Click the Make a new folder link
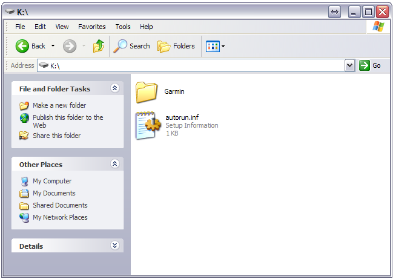Viewport: 393px width, 279px height. [x=59, y=105]
